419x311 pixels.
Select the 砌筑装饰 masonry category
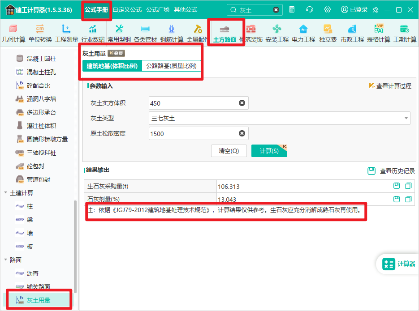click(251, 34)
